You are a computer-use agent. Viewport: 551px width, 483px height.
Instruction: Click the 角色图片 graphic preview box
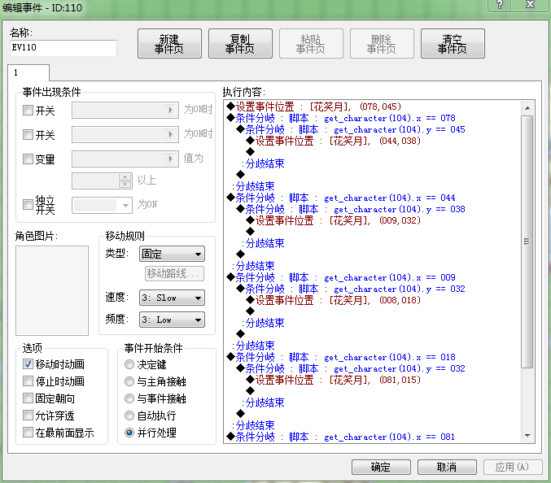52,290
